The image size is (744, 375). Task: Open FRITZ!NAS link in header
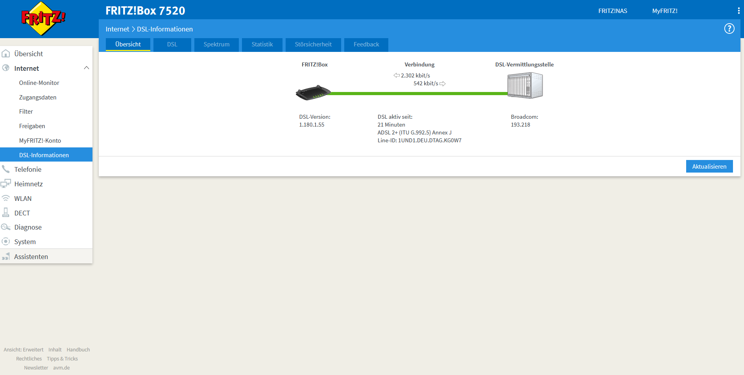click(x=613, y=11)
